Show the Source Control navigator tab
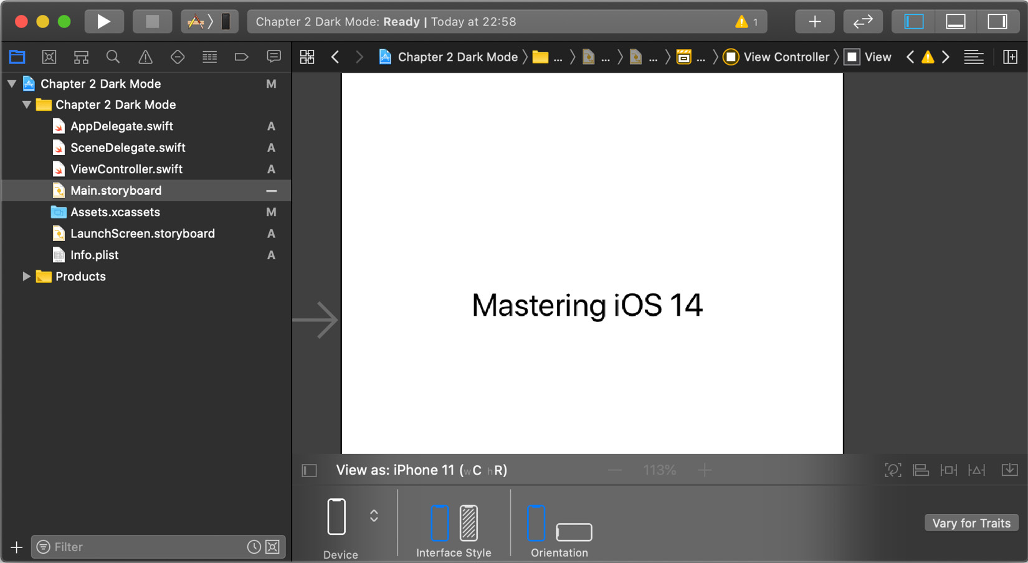Image resolution: width=1028 pixels, height=563 pixels. [x=49, y=57]
